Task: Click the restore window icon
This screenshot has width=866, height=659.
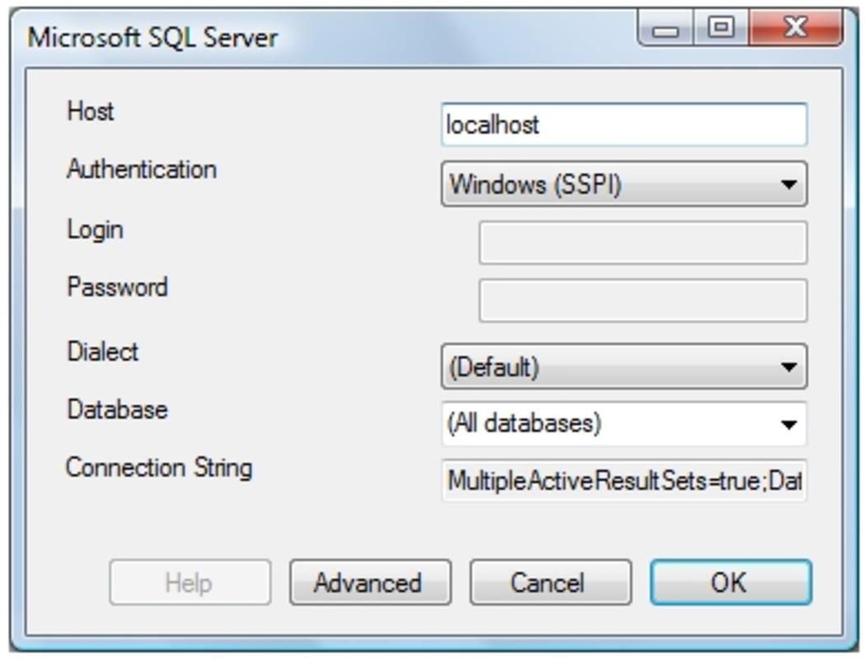Action: 721,27
